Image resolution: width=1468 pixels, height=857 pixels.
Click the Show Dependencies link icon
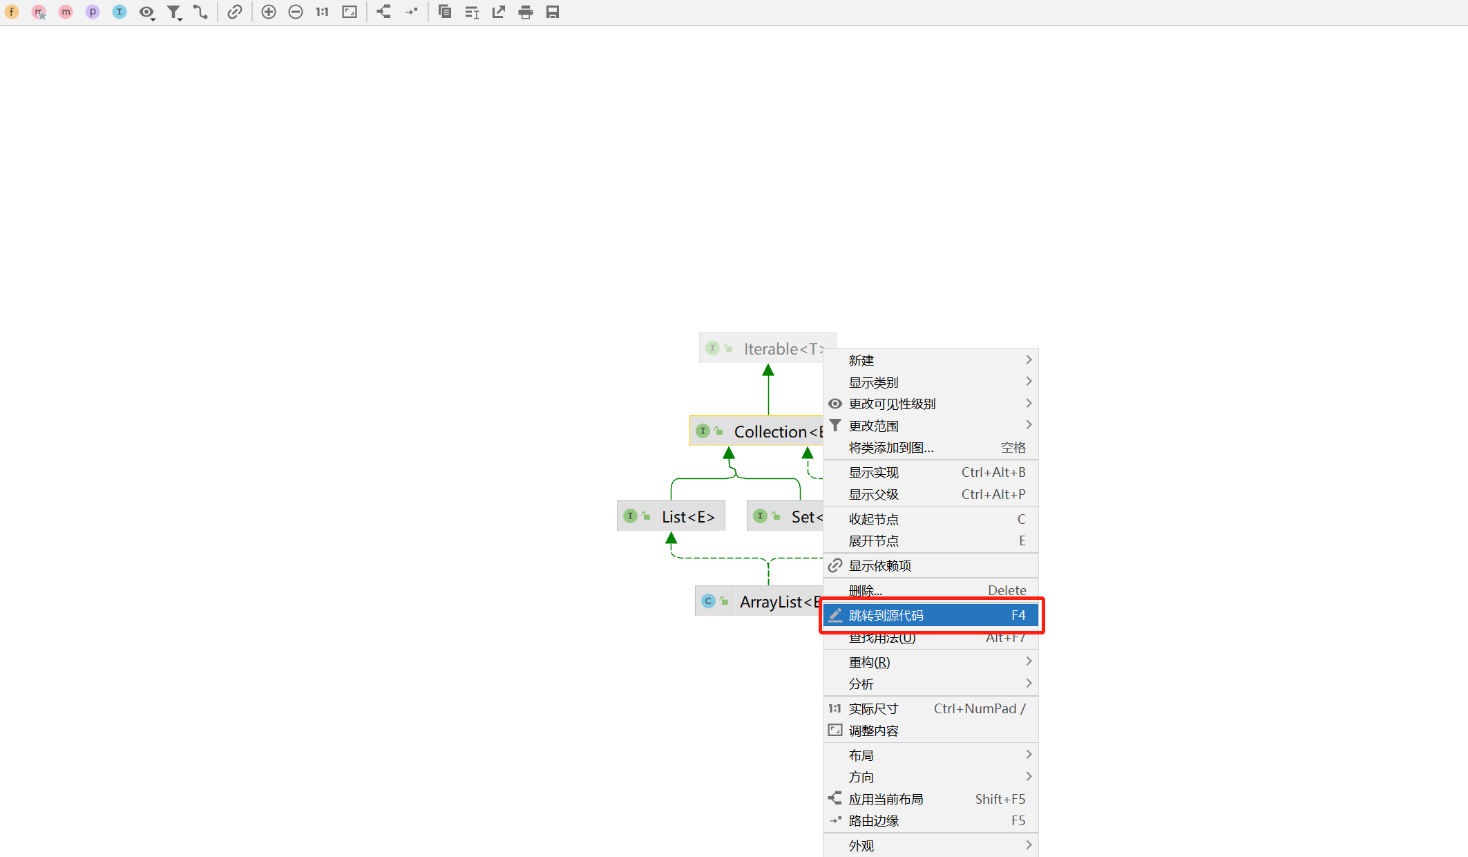(x=235, y=12)
